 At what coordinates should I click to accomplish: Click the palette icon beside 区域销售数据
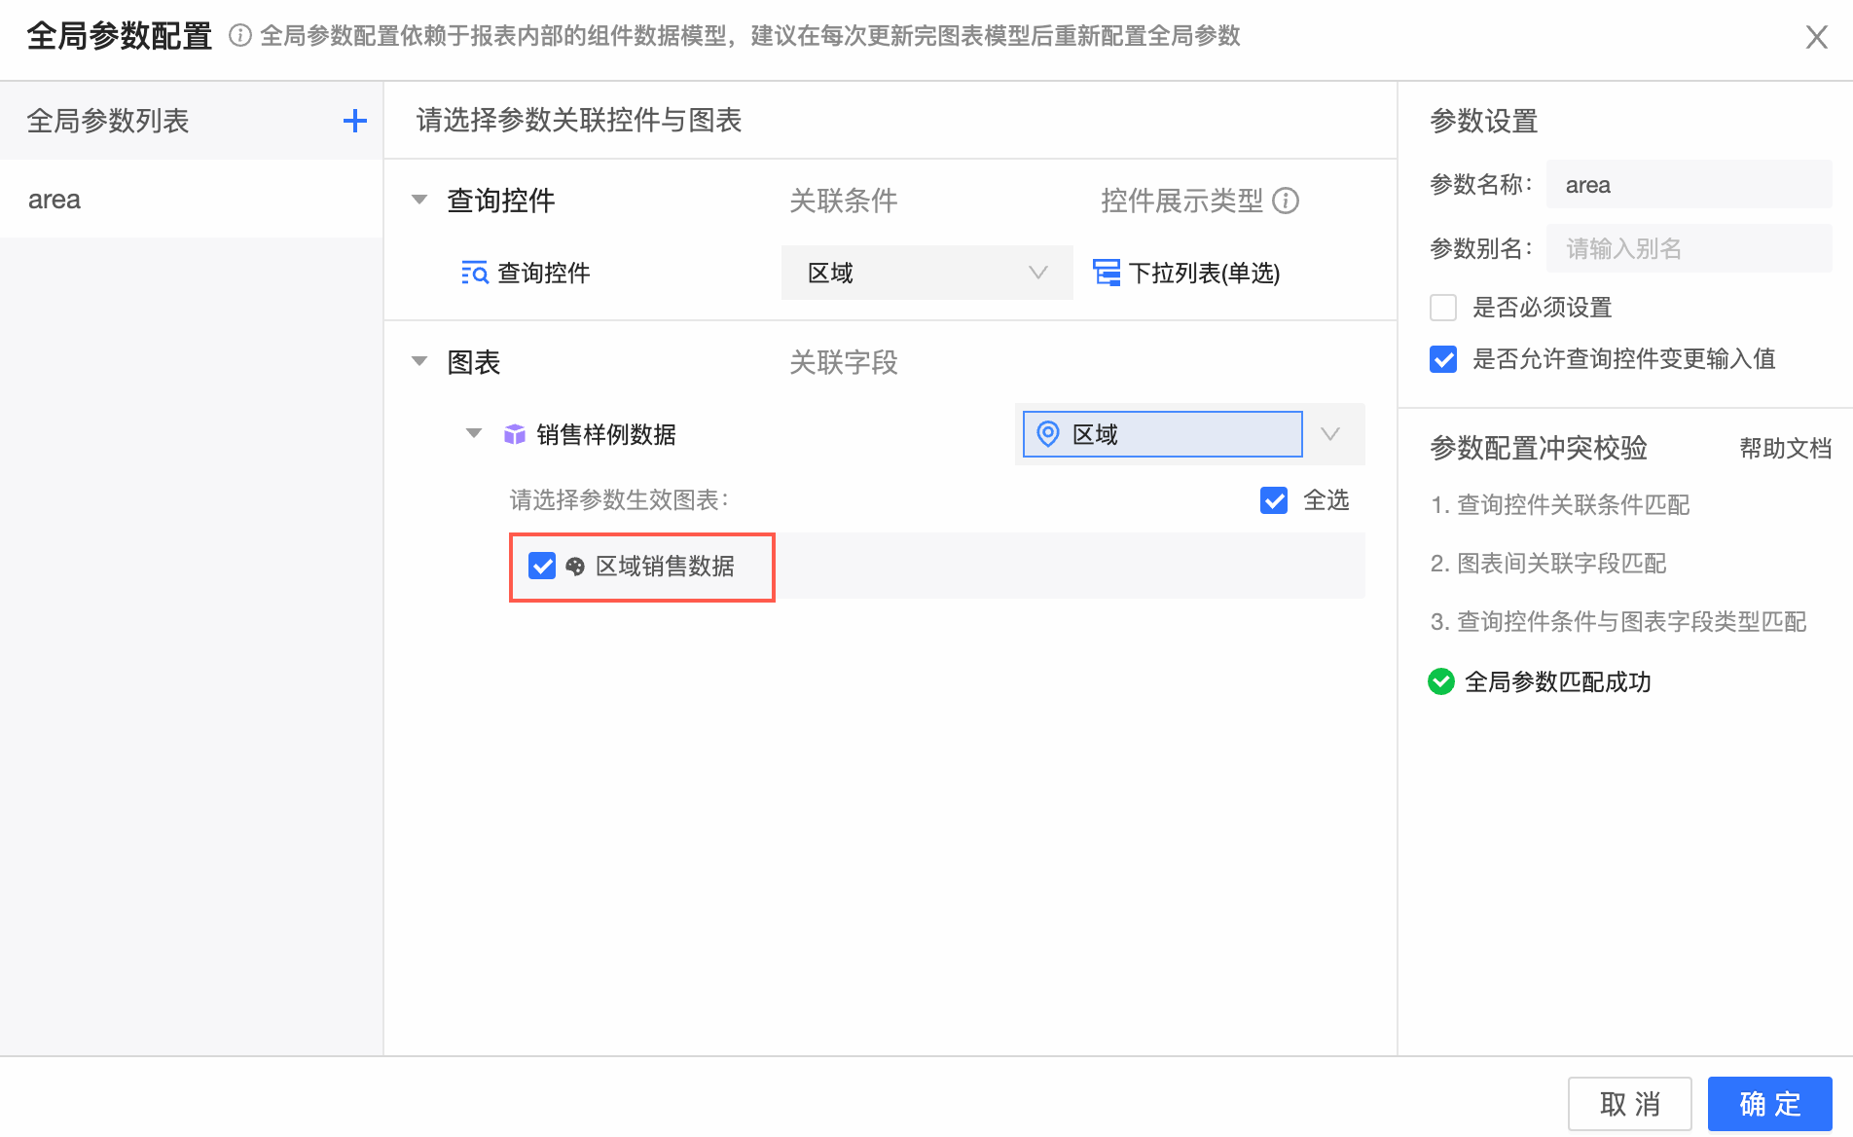pyautogui.click(x=575, y=567)
